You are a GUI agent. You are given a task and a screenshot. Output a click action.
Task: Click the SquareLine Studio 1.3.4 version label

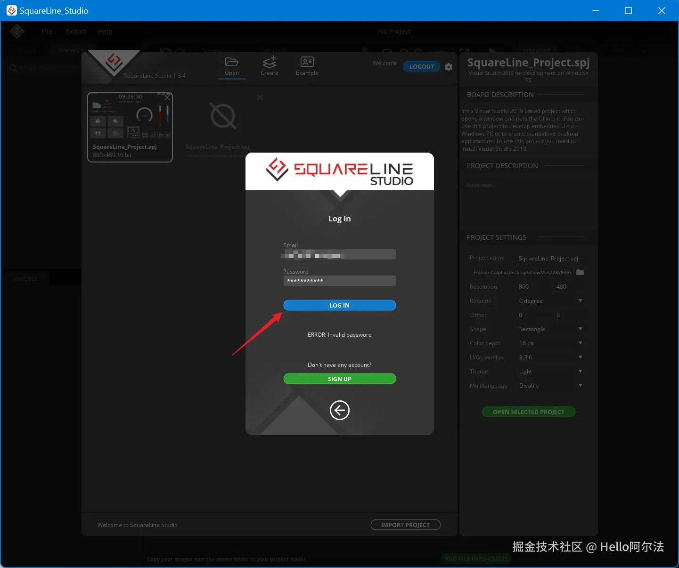[x=155, y=76]
